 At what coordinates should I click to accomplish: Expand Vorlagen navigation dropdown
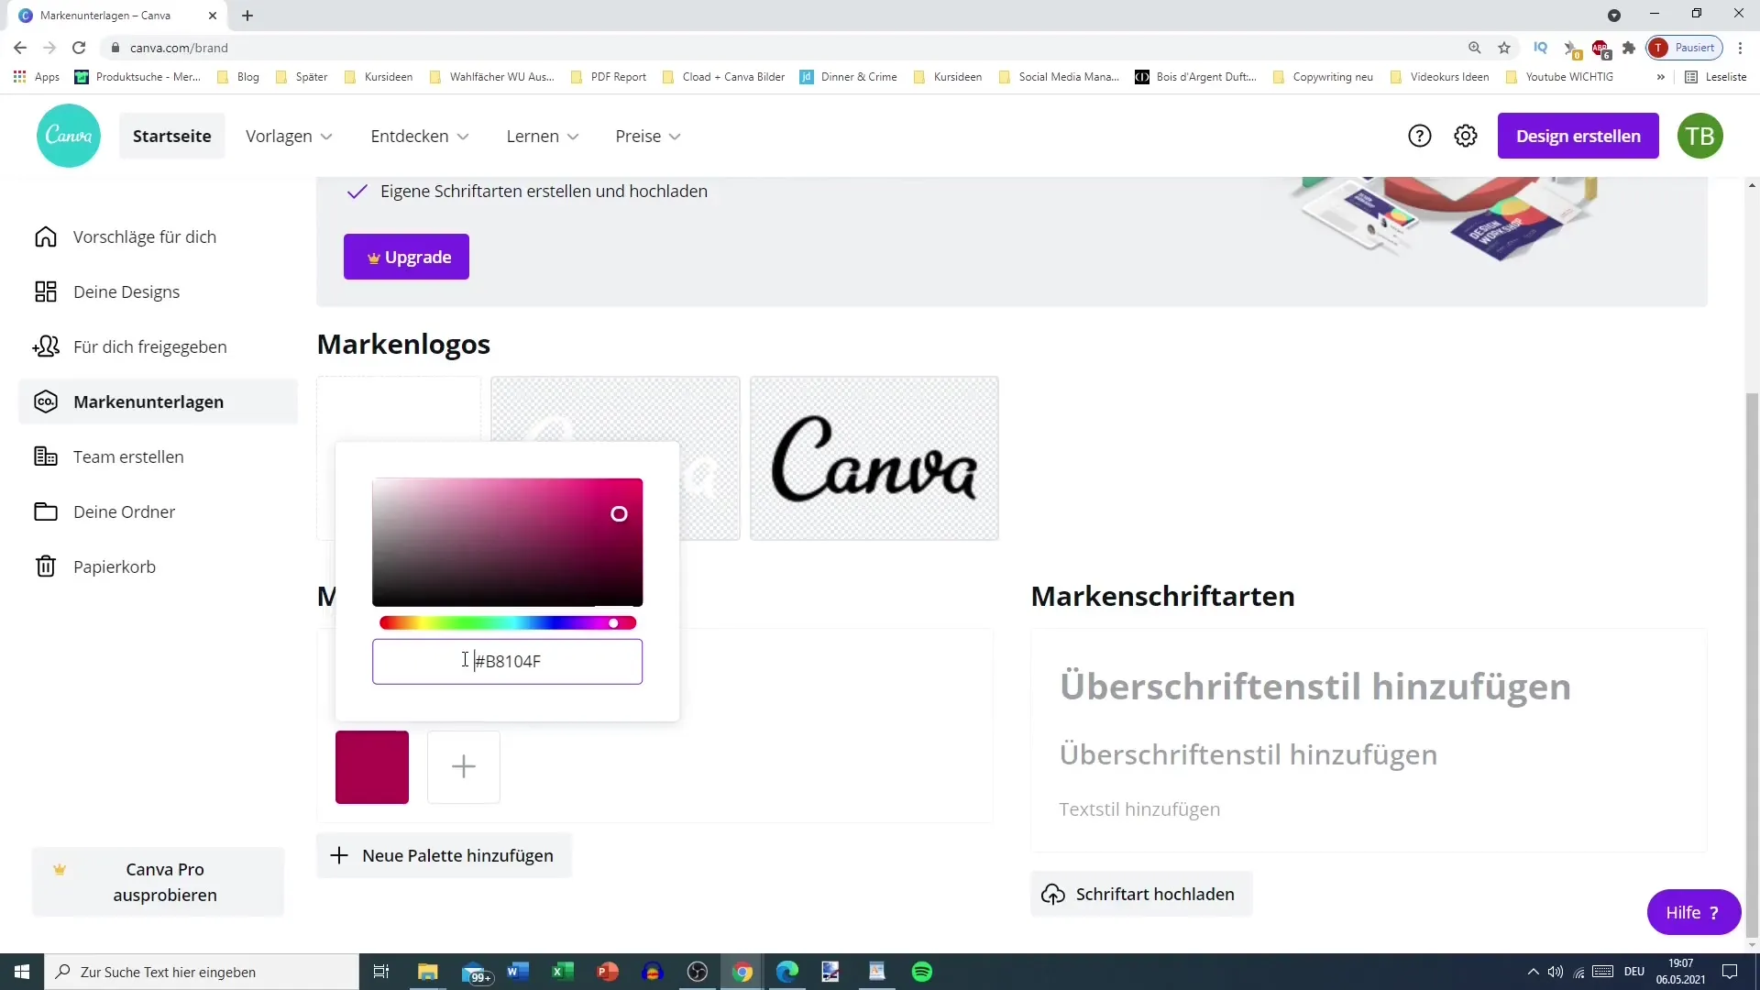290,136
